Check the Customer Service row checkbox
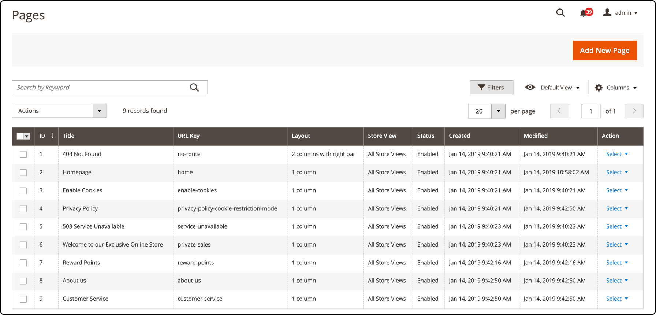656x315 pixels. tap(23, 299)
